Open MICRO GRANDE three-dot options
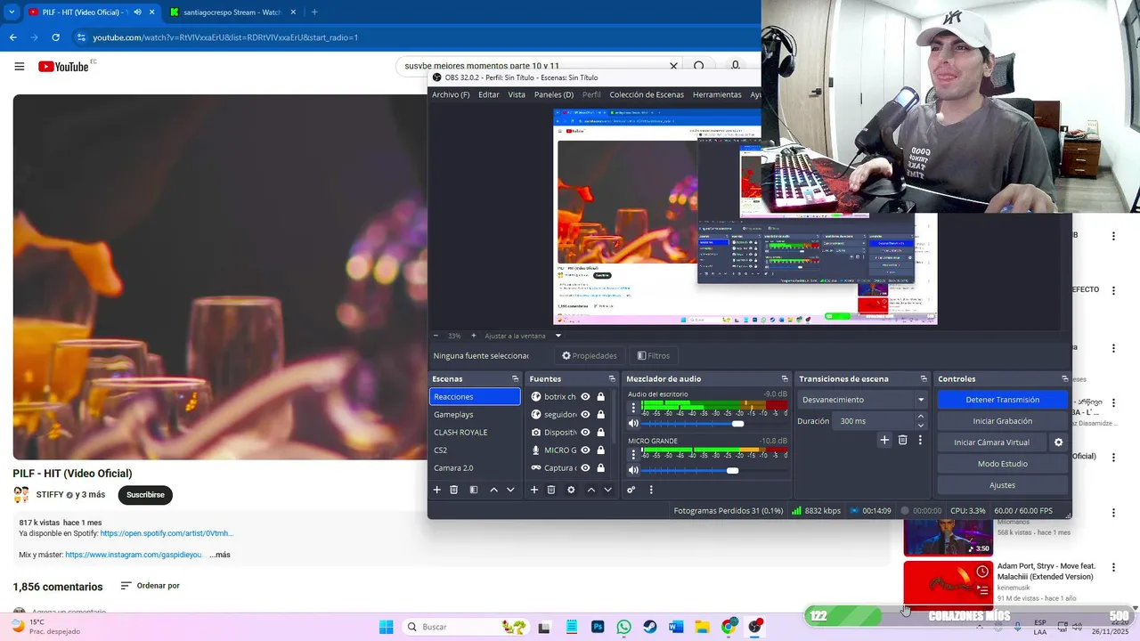 pos(633,454)
